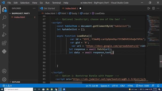Image resolution: width=162 pixels, height=91 pixels.
Task: Click UTF-8 encoding in status bar
Action: [115, 86]
